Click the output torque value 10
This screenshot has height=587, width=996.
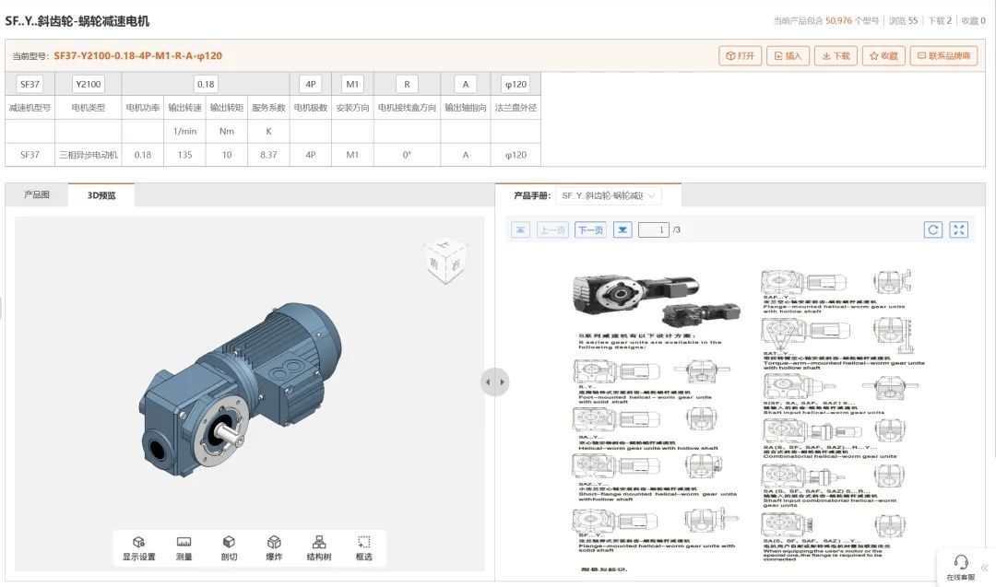227,155
